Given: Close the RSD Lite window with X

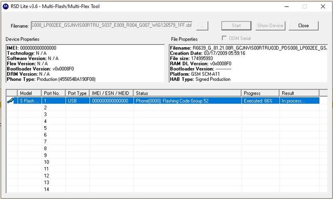Looking at the screenshot, I should coord(323,6).
